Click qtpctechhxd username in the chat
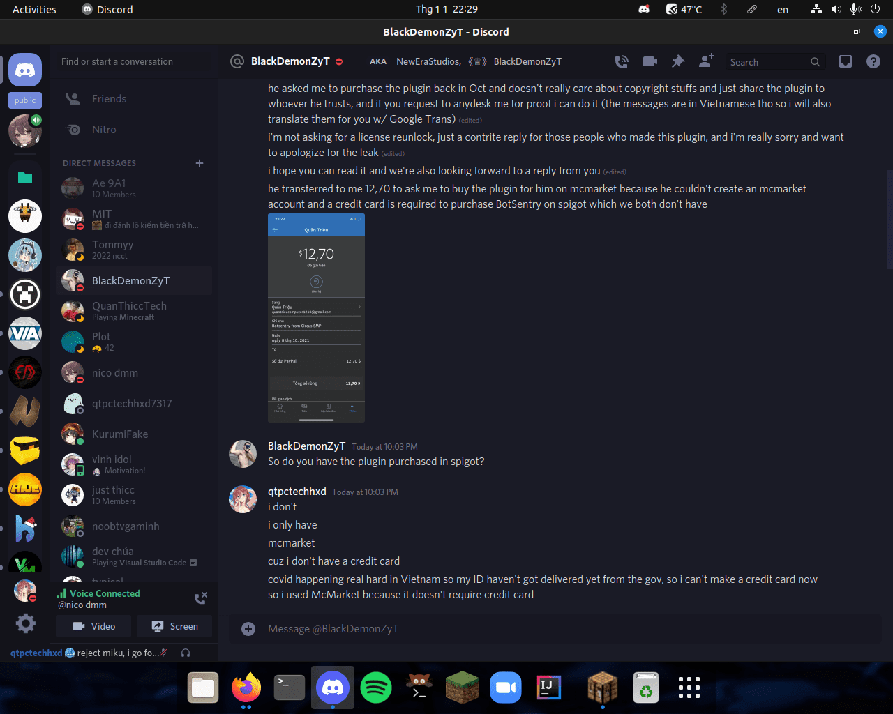893x714 pixels. [x=297, y=492]
